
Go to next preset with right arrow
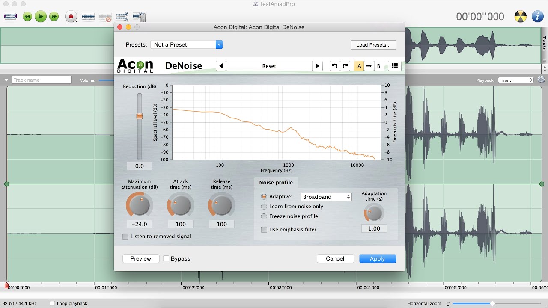pyautogui.click(x=317, y=66)
